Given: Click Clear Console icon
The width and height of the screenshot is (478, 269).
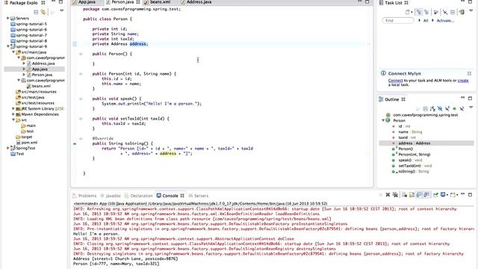Looking at the screenshot, I should click(x=405, y=194).
